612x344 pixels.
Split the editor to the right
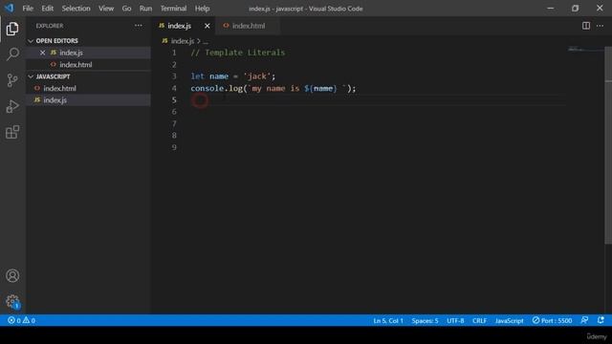[586, 26]
